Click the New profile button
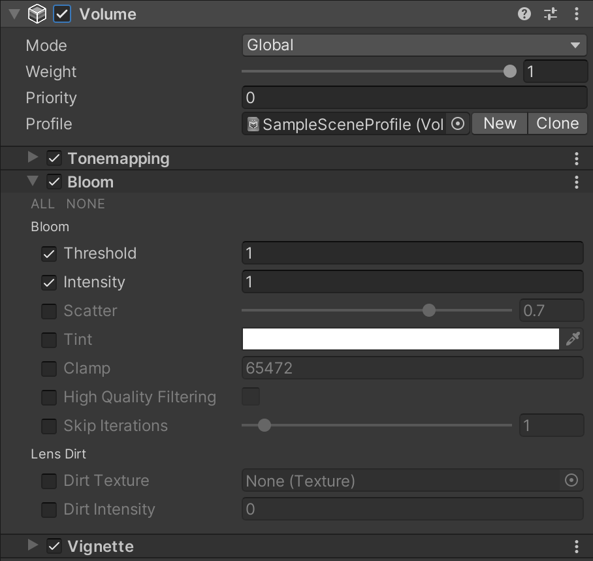 (x=499, y=123)
